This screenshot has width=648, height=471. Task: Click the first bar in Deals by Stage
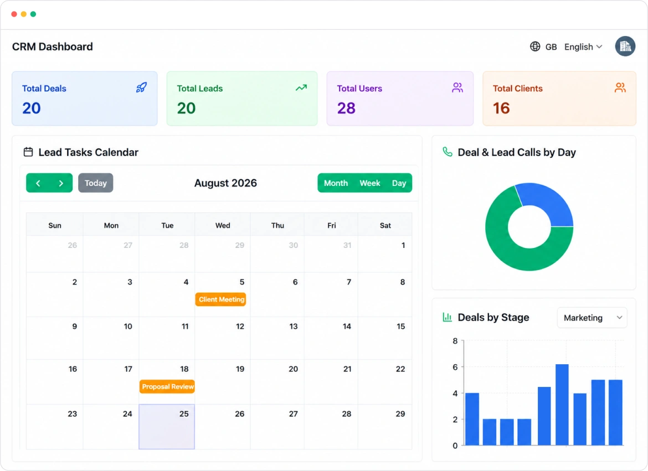[472, 419]
